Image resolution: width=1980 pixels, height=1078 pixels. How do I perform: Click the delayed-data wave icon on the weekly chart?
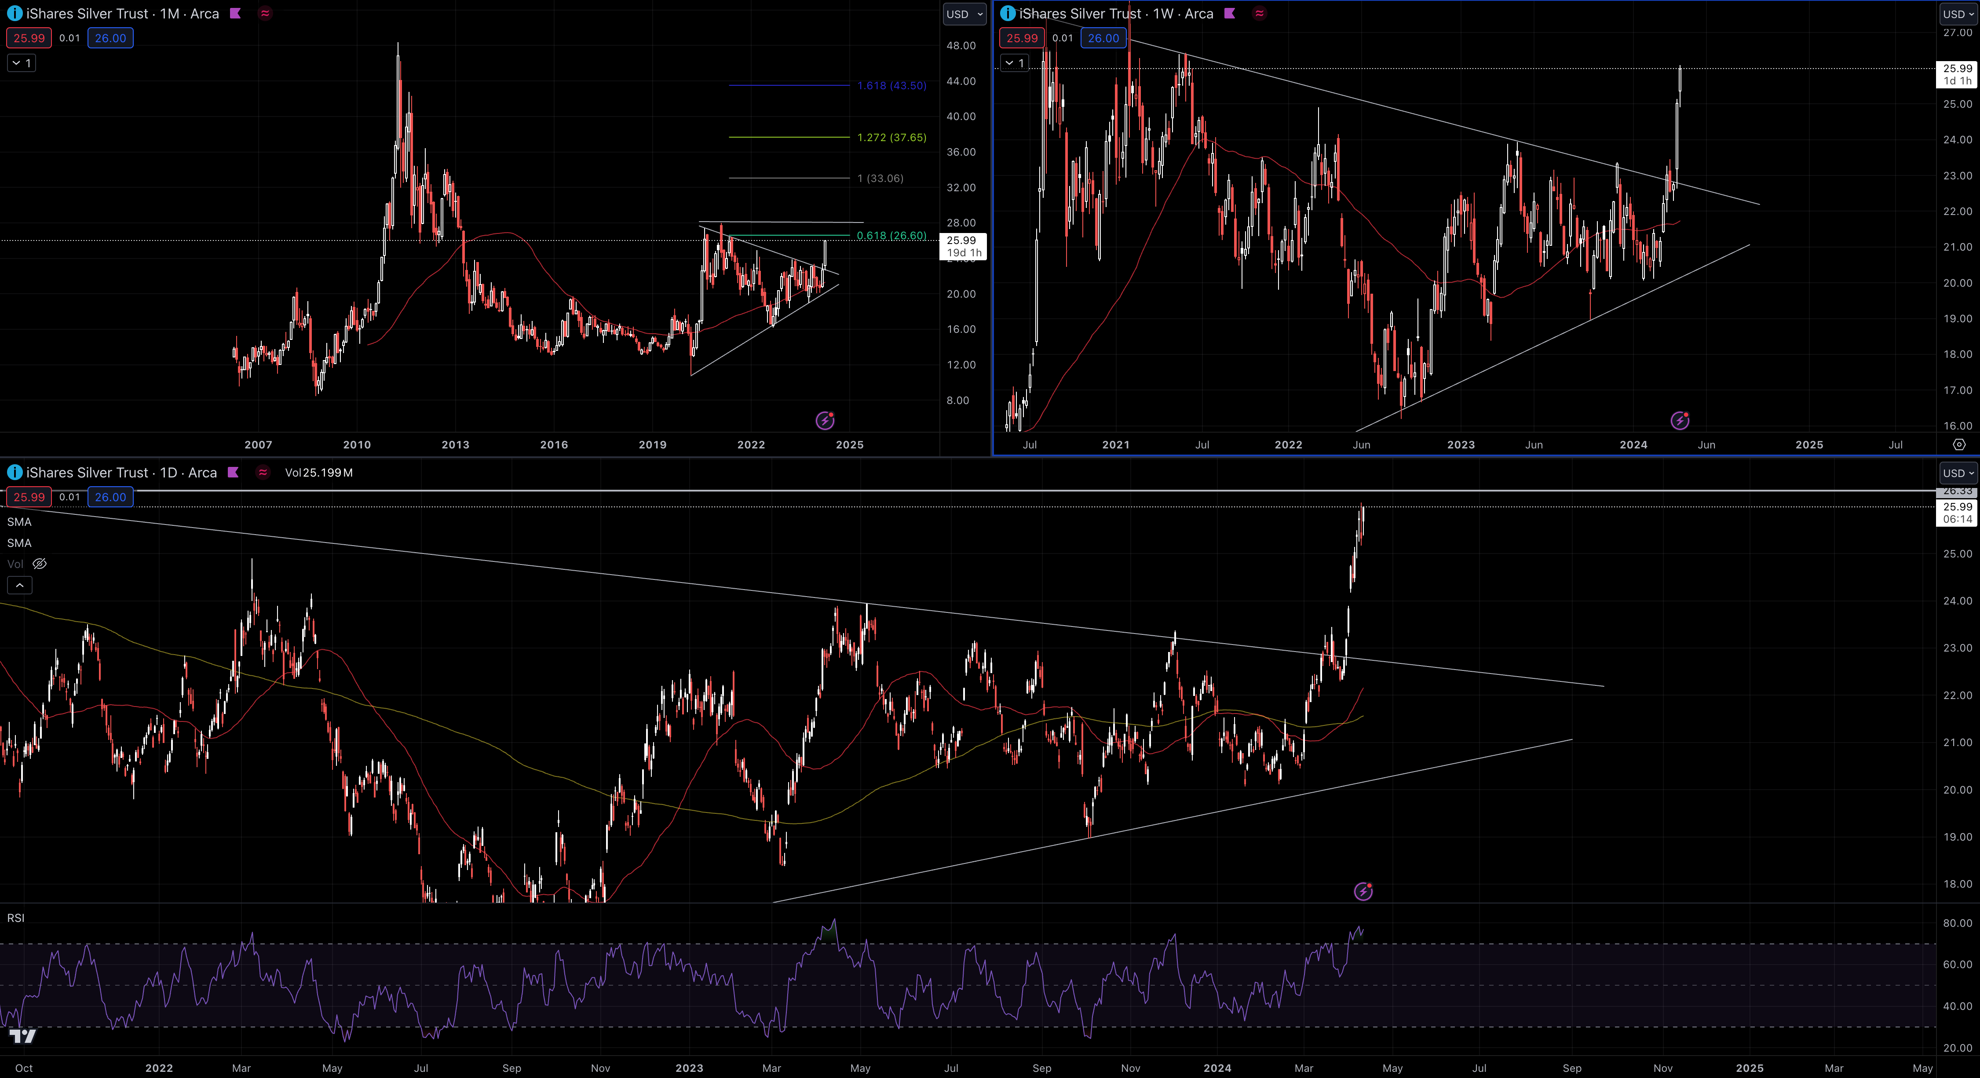coord(1259,13)
